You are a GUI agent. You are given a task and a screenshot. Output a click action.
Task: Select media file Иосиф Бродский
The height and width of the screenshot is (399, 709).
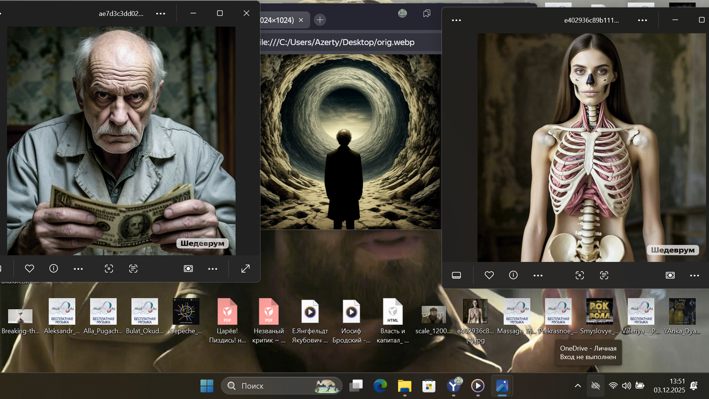coord(352,322)
